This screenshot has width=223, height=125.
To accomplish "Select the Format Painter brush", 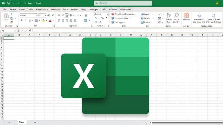I will point(12,22).
